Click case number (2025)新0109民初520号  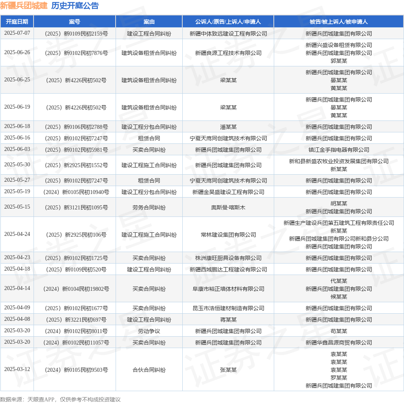coord(75,269)
